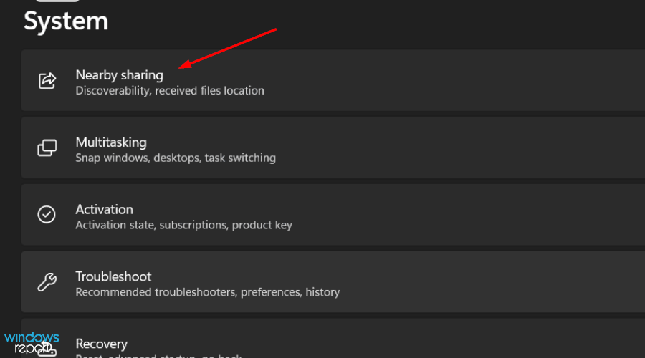
Task: Go to Troubleshoot settings
Action: 113,276
